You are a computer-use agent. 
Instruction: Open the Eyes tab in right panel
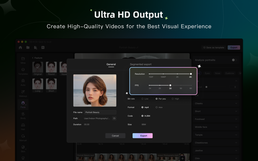(207, 73)
